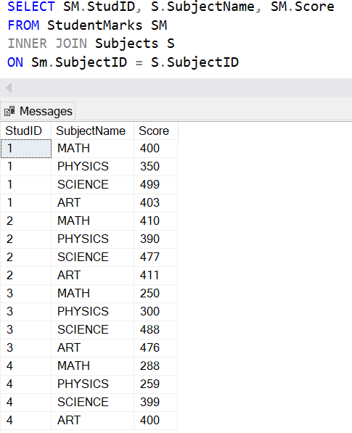Select the StudID column header
The height and width of the screenshot is (433, 352).
click(25, 131)
